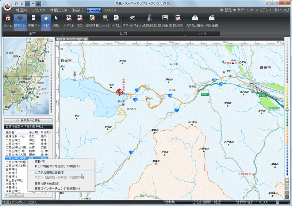Choose 最寄り駅を検索(S) menu entry

coord(61,183)
